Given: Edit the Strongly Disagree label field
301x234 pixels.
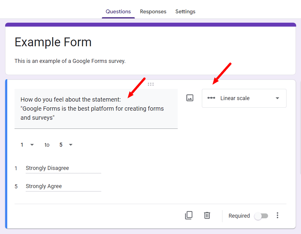Looking at the screenshot, I should tap(63, 168).
